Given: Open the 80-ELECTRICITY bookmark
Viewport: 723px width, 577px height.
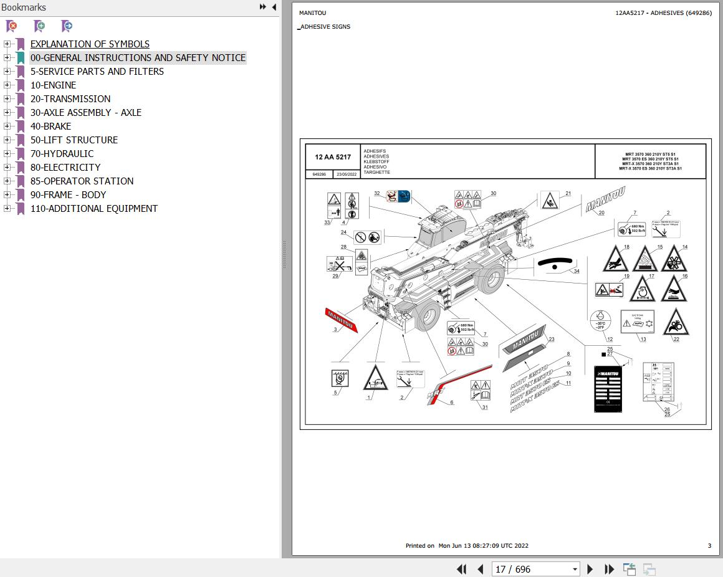Looking at the screenshot, I should pyautogui.click(x=65, y=167).
